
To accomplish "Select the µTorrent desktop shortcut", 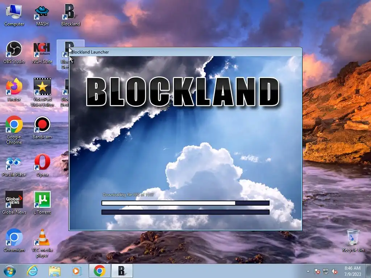I will (x=42, y=203).
